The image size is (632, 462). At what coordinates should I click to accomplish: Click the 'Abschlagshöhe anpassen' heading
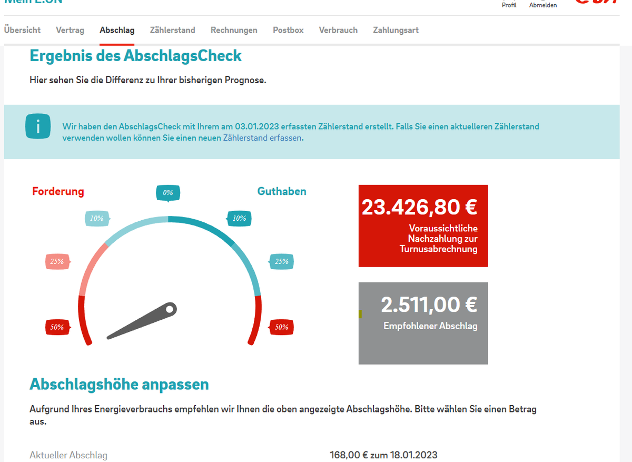coord(119,385)
